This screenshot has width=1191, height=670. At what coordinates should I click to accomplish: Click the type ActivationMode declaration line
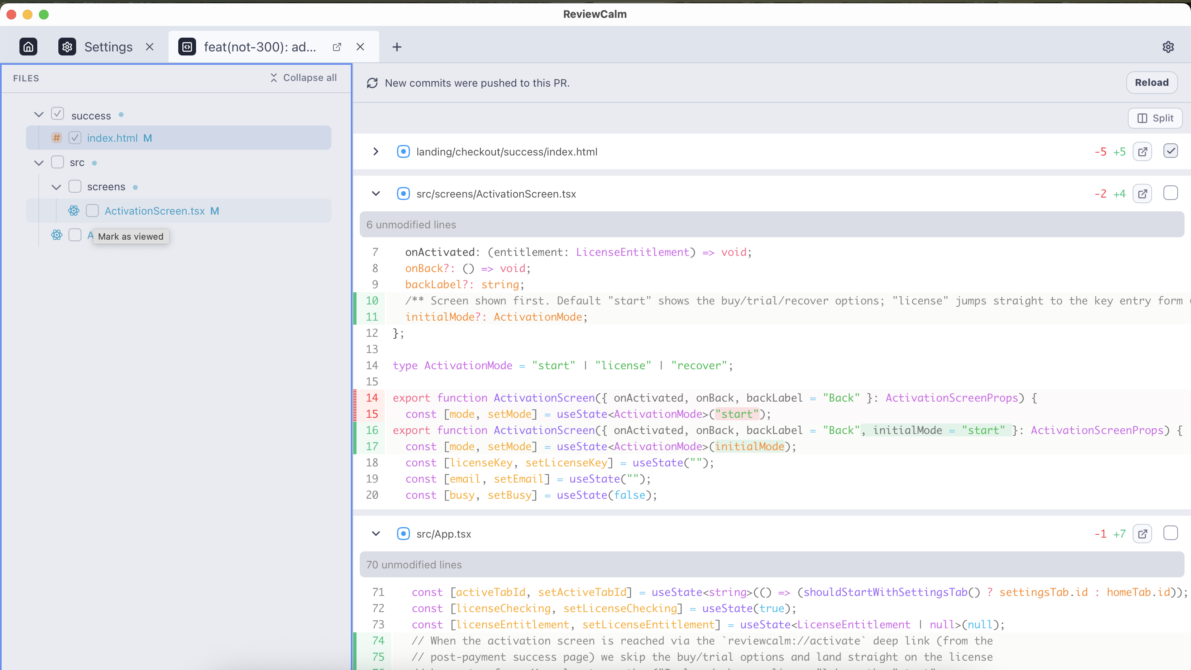tap(563, 365)
